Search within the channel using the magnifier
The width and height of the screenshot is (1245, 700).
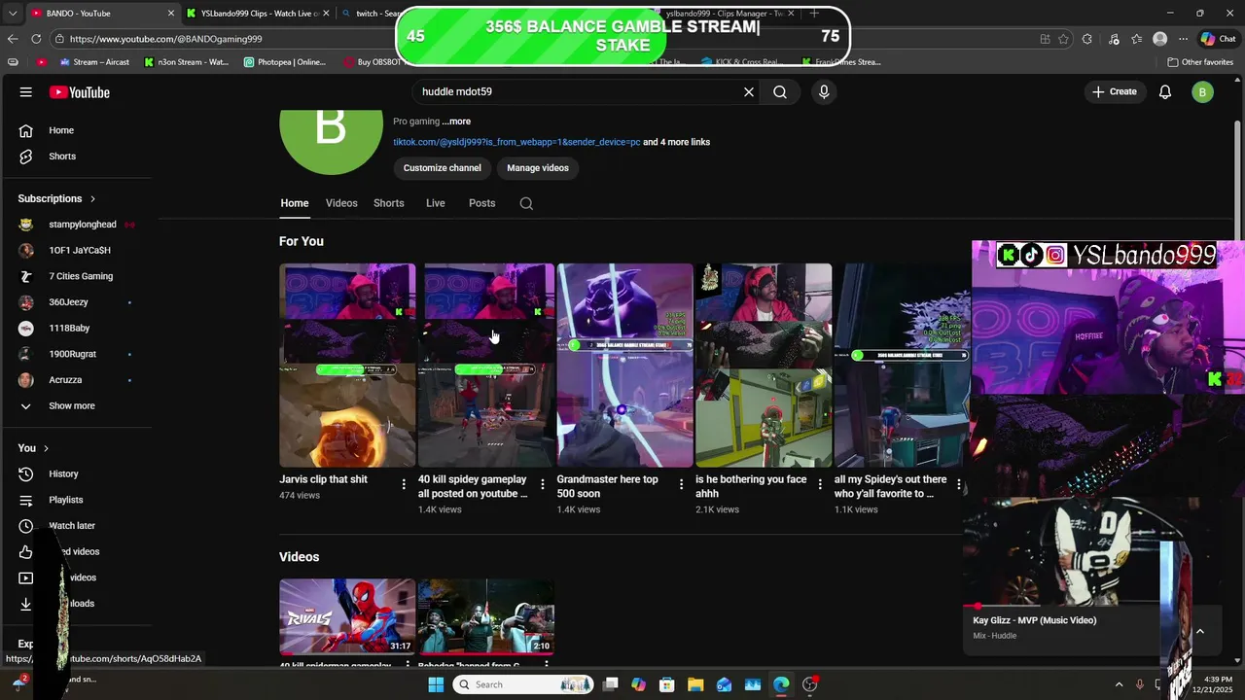click(526, 203)
